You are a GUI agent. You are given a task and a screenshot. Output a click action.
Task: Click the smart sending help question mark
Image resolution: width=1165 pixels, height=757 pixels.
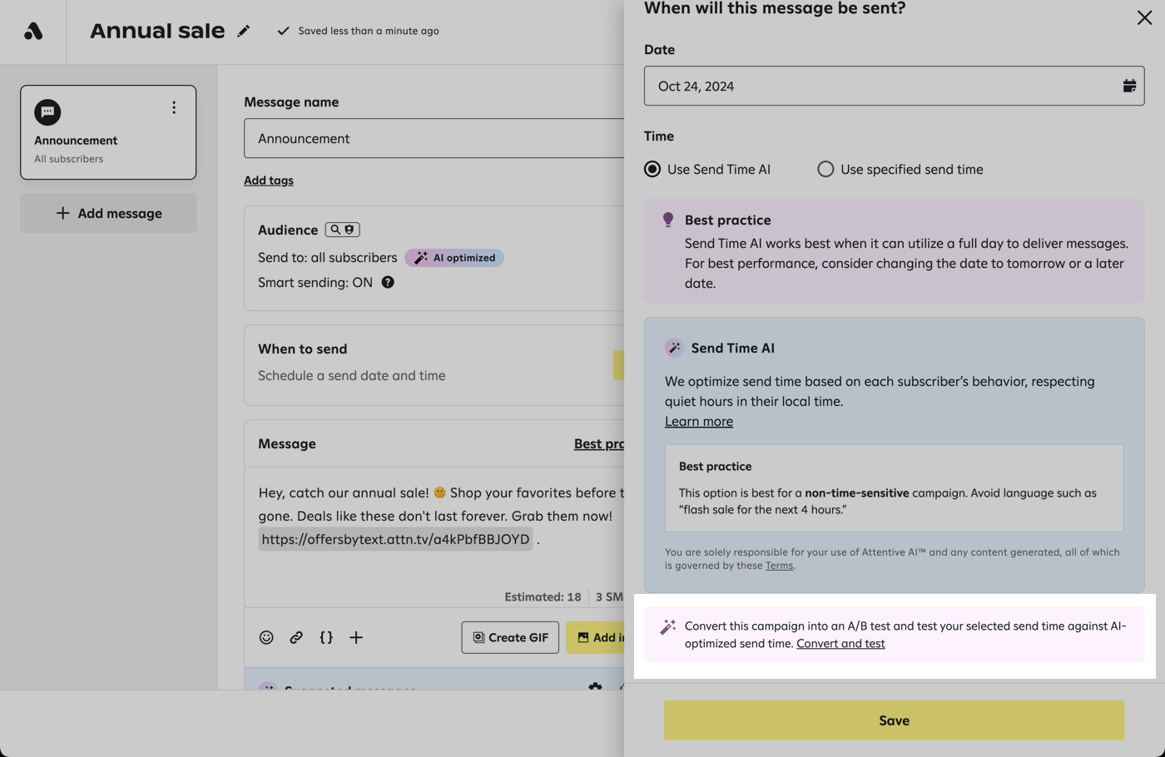387,282
